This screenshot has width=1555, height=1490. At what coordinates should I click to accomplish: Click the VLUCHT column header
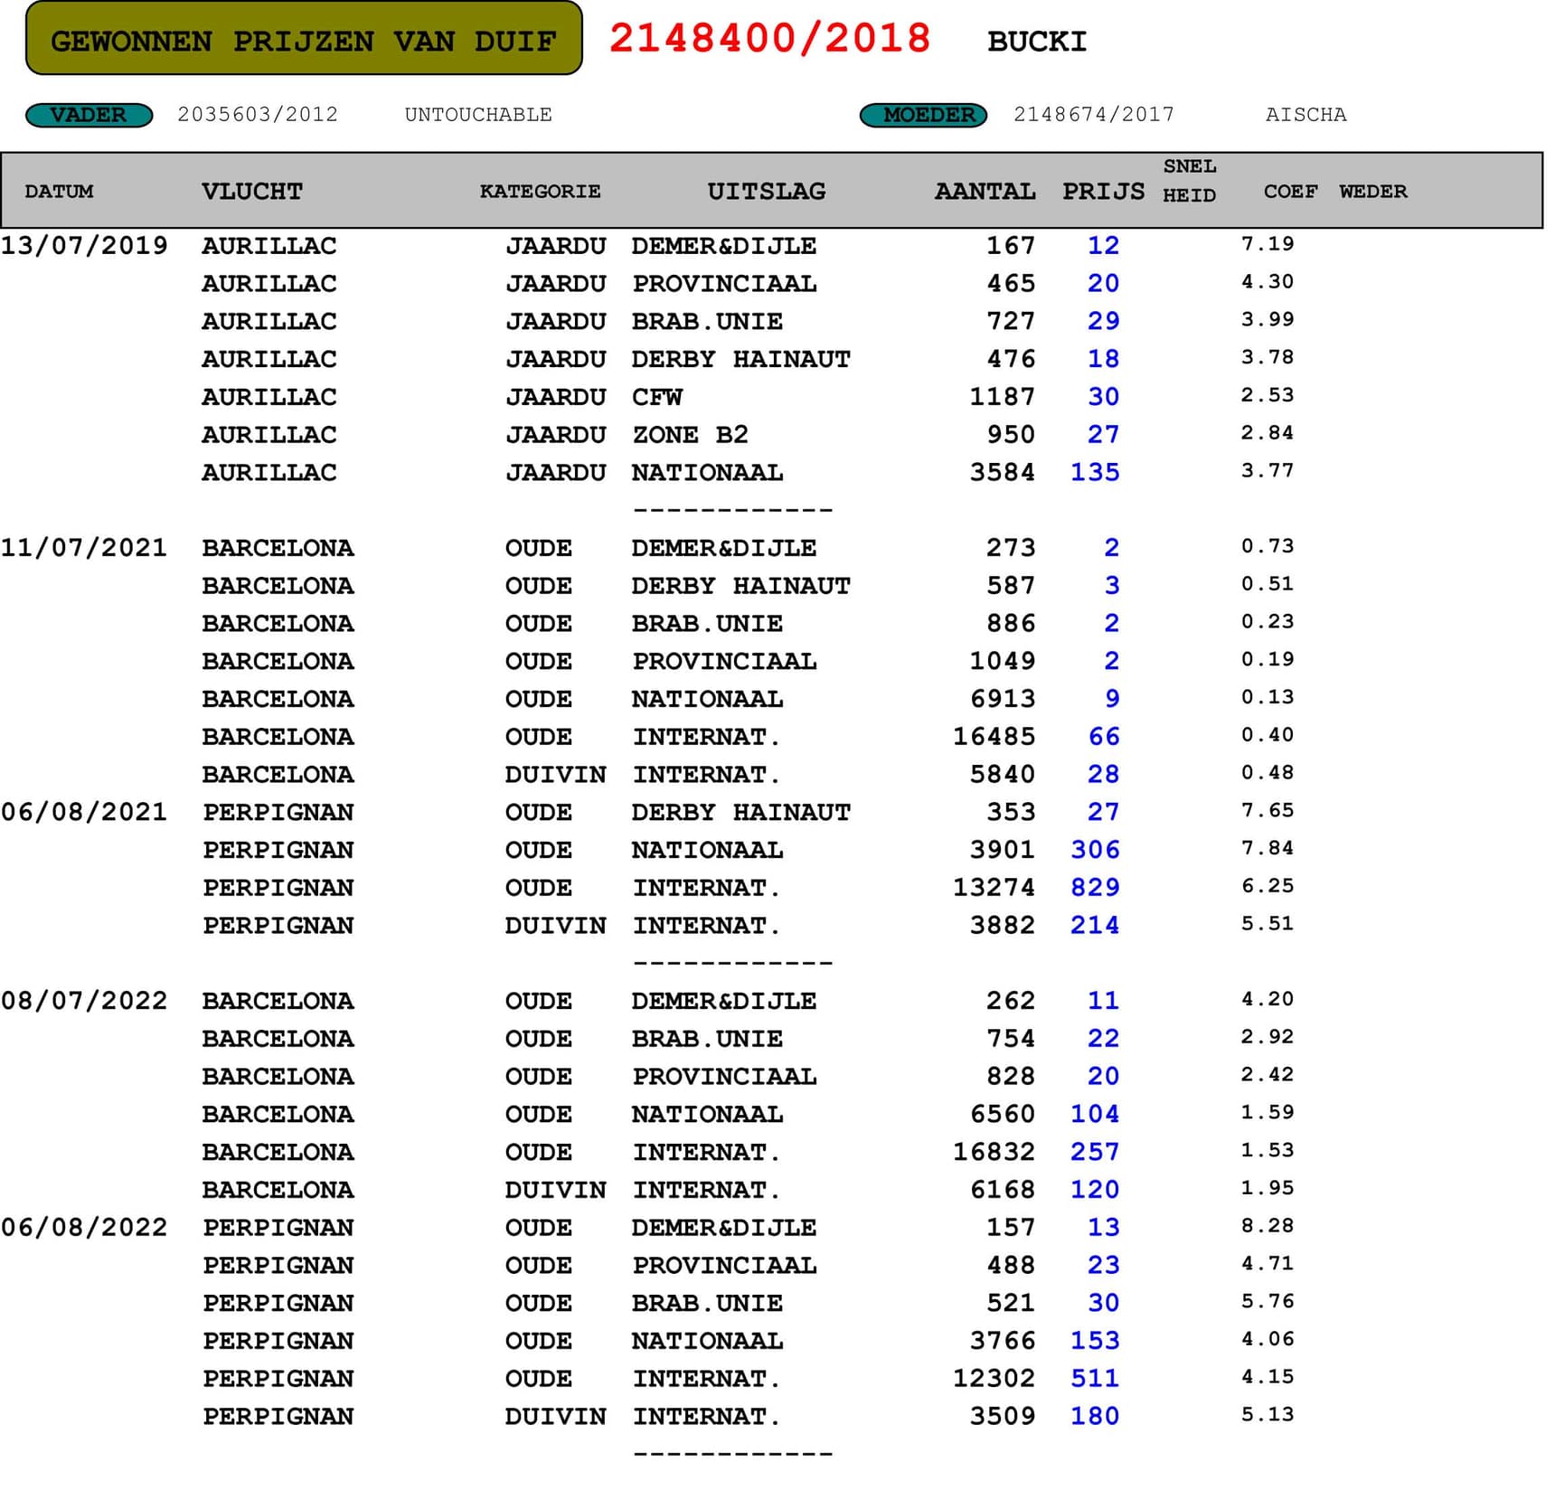tap(251, 192)
